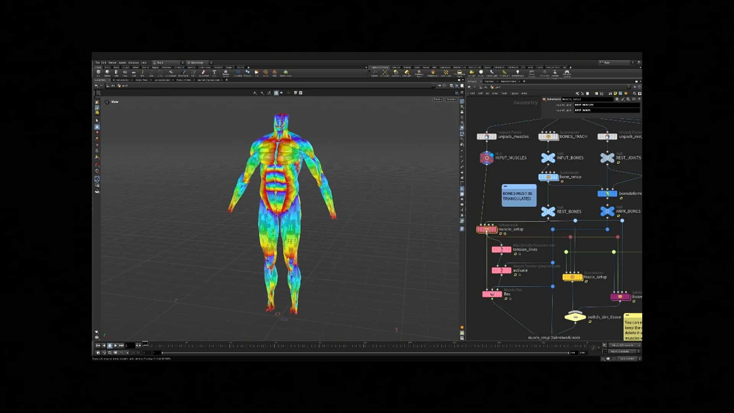
Task: Select the Torus tool on the Create shelf
Action: pyautogui.click(x=125, y=73)
